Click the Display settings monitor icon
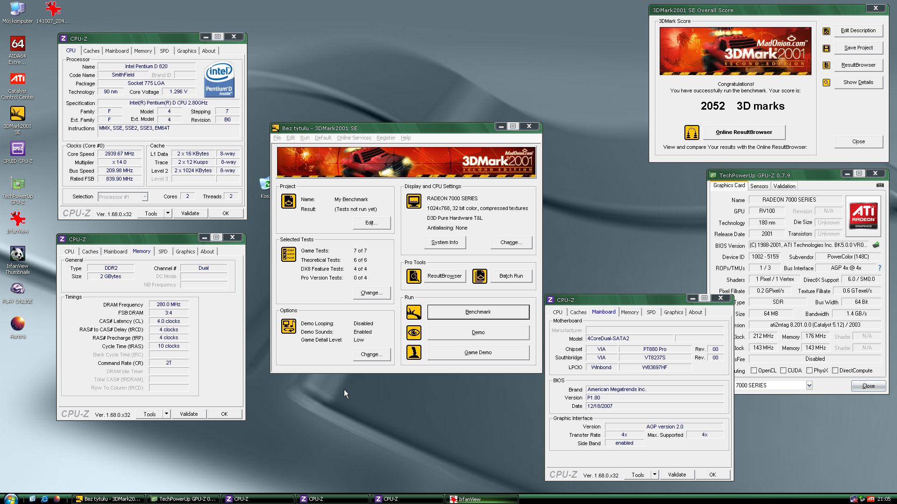 coord(413,201)
